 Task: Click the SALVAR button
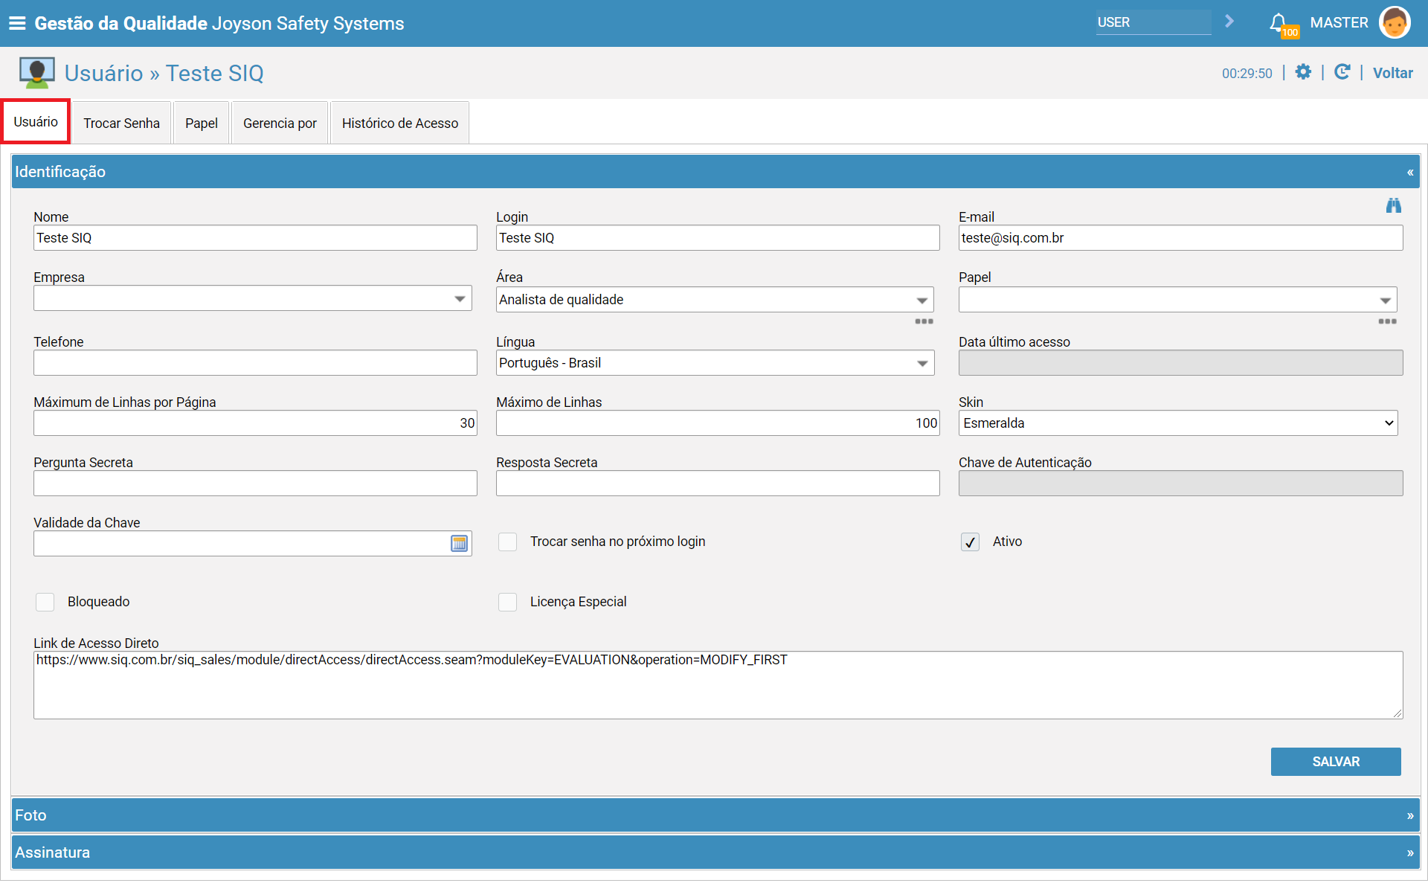[x=1336, y=762]
